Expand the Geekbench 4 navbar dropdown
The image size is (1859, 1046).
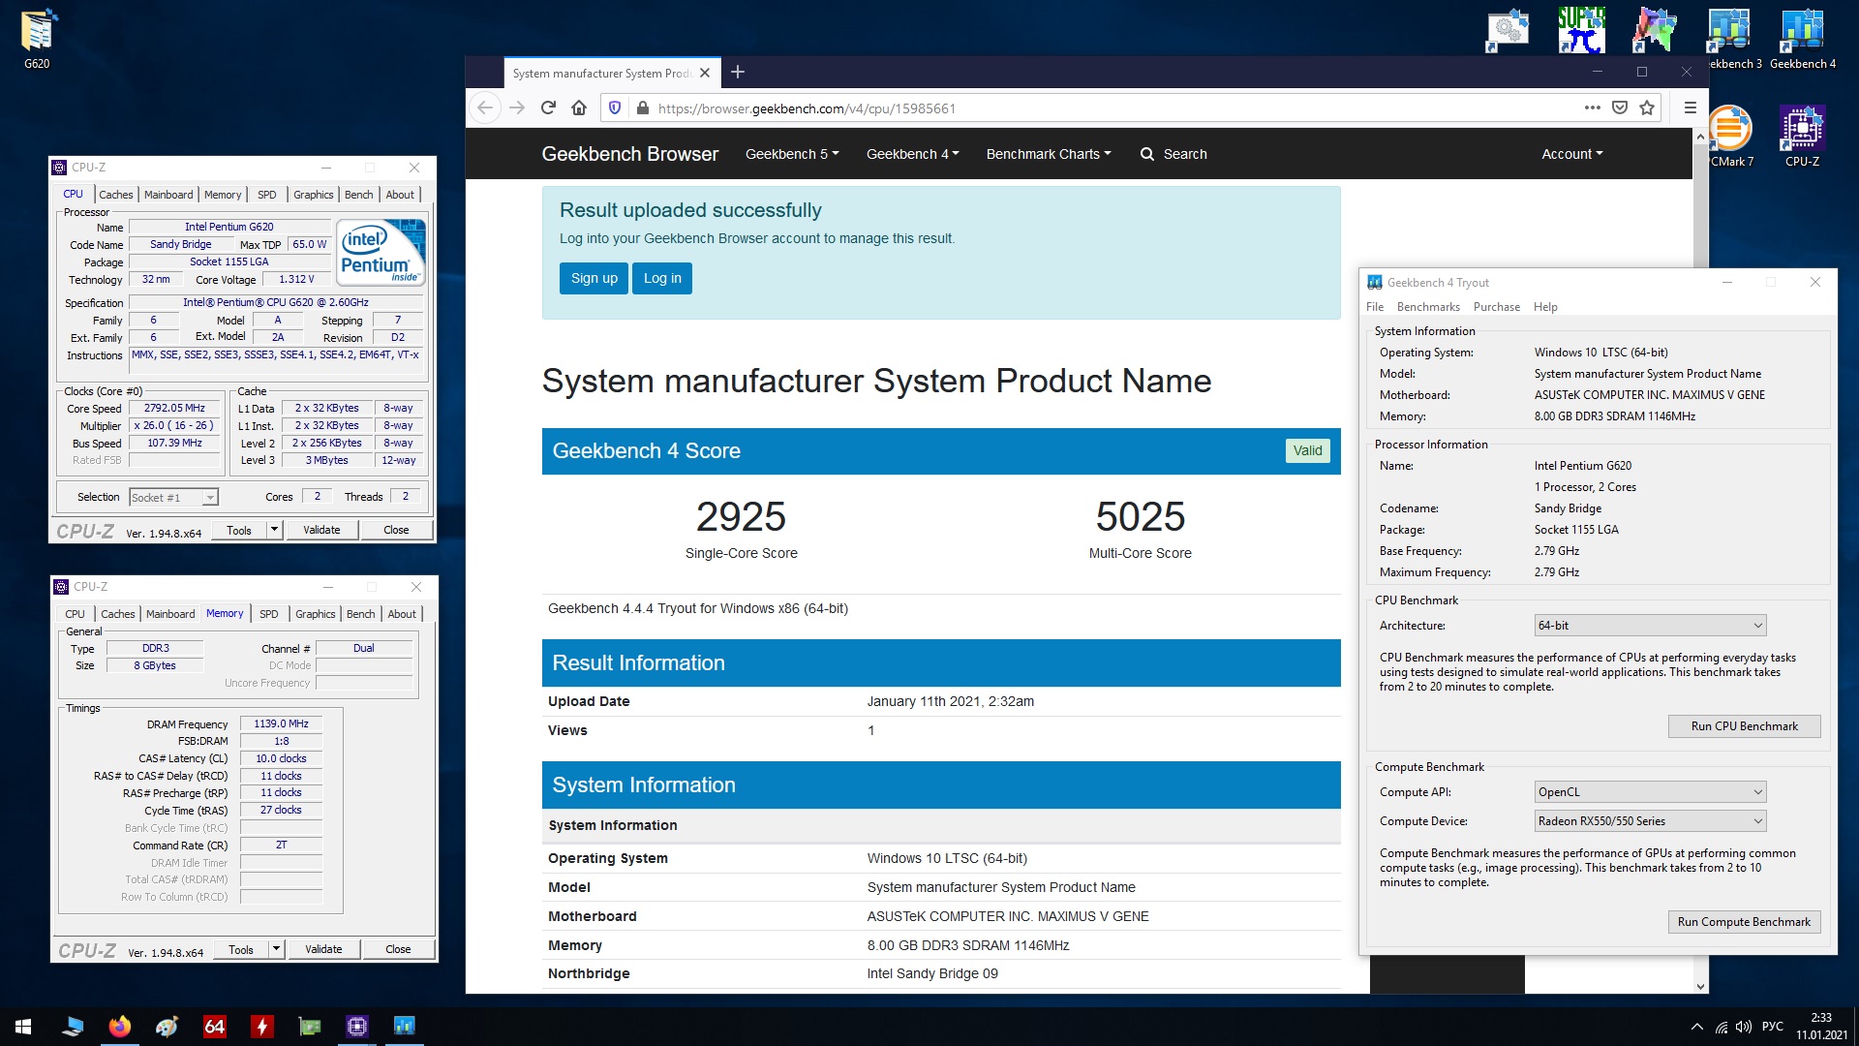(912, 154)
